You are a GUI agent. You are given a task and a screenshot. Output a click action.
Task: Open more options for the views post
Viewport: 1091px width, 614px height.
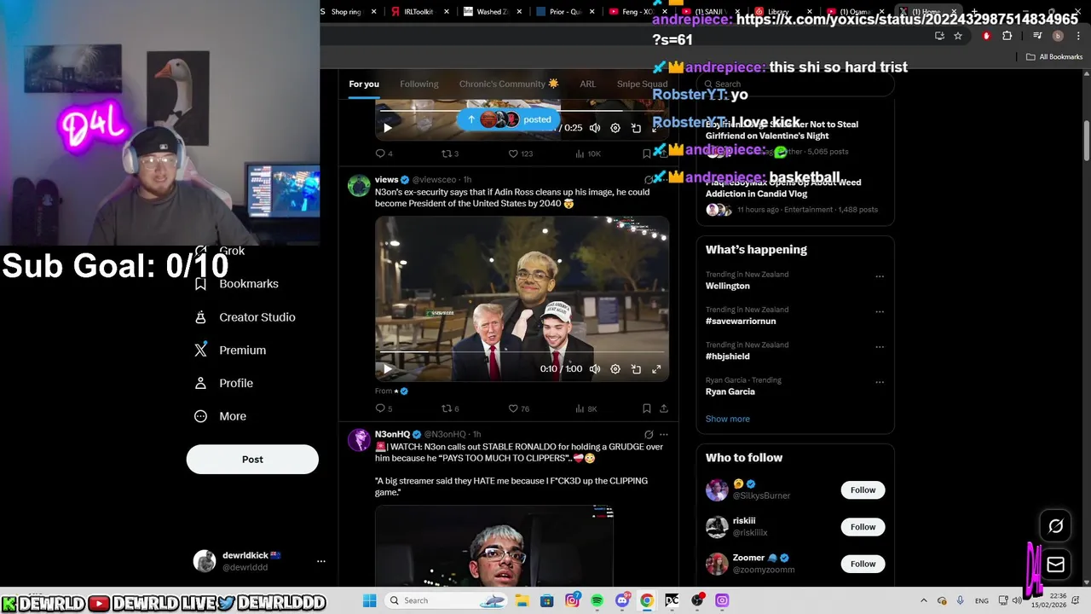tap(664, 180)
